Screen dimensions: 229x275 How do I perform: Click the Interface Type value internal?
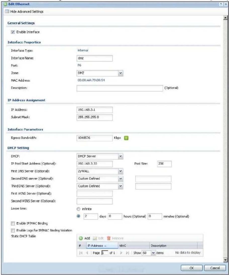click(83, 50)
